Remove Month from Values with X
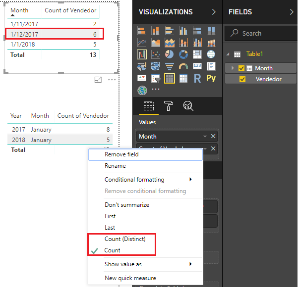Image resolution: width=298 pixels, height=289 pixels. tap(213, 137)
